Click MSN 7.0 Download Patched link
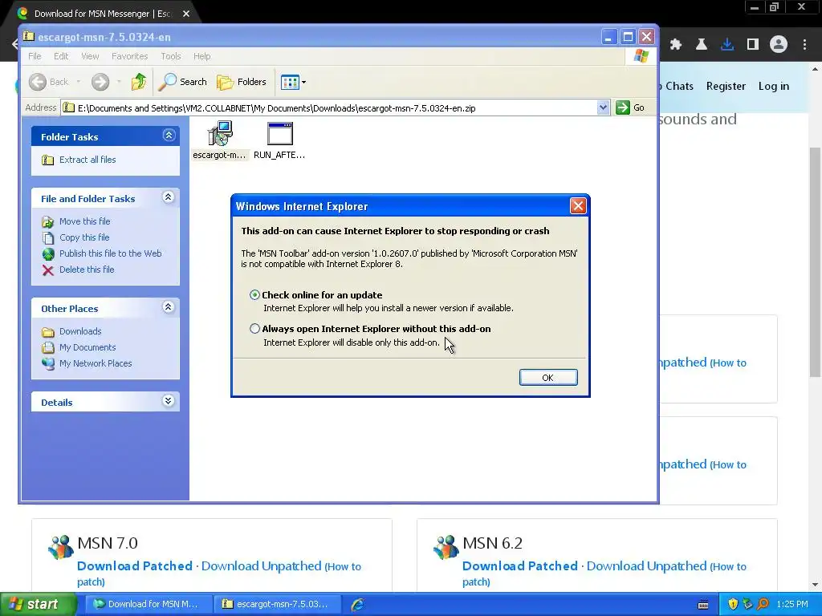The width and height of the screenshot is (822, 616). (135, 566)
